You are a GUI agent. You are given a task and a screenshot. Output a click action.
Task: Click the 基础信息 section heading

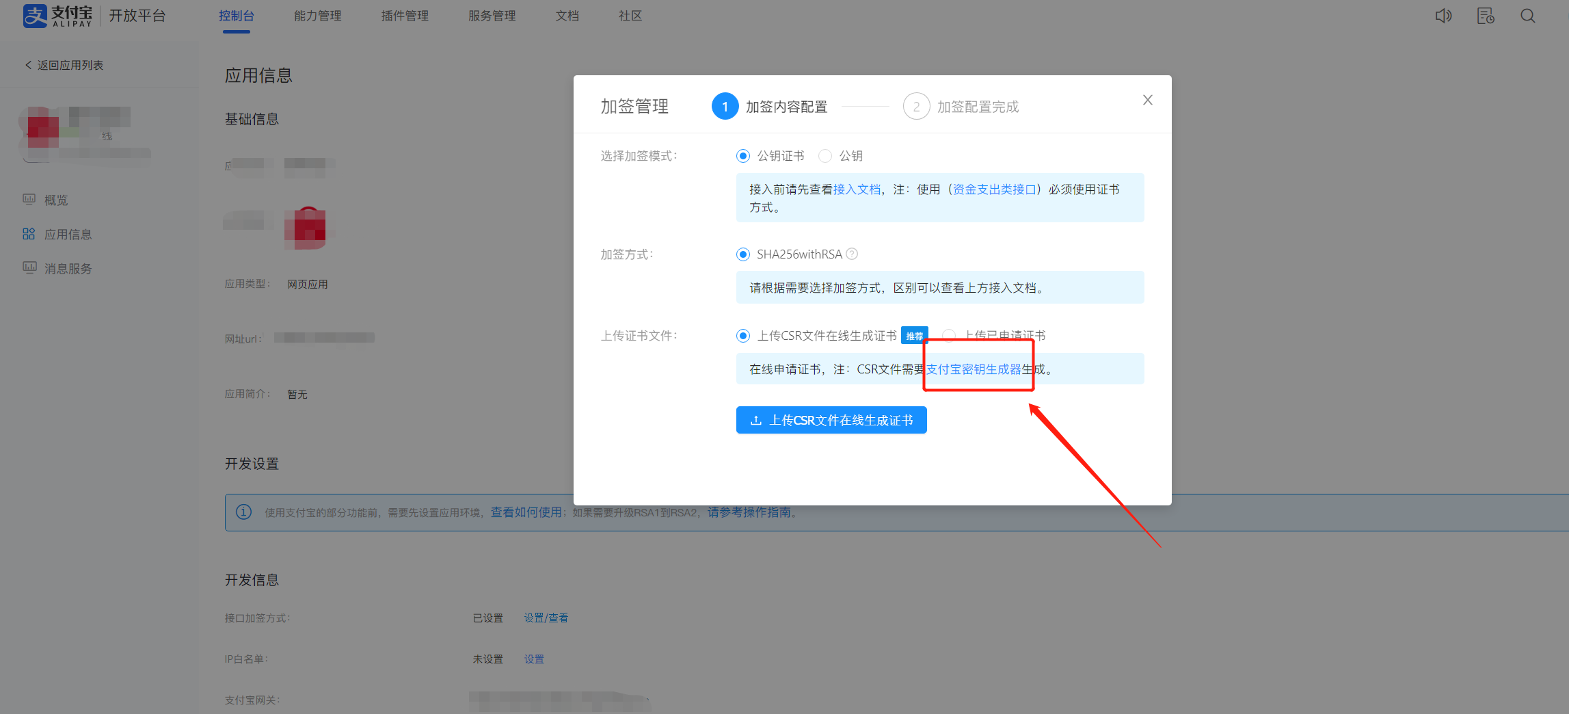point(252,119)
